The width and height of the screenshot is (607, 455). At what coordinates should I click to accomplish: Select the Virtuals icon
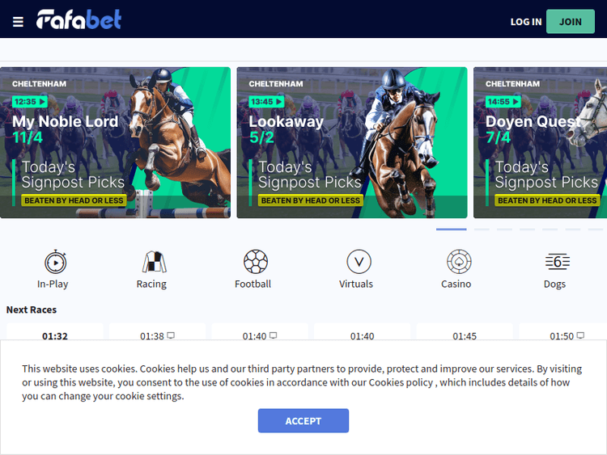pyautogui.click(x=359, y=262)
